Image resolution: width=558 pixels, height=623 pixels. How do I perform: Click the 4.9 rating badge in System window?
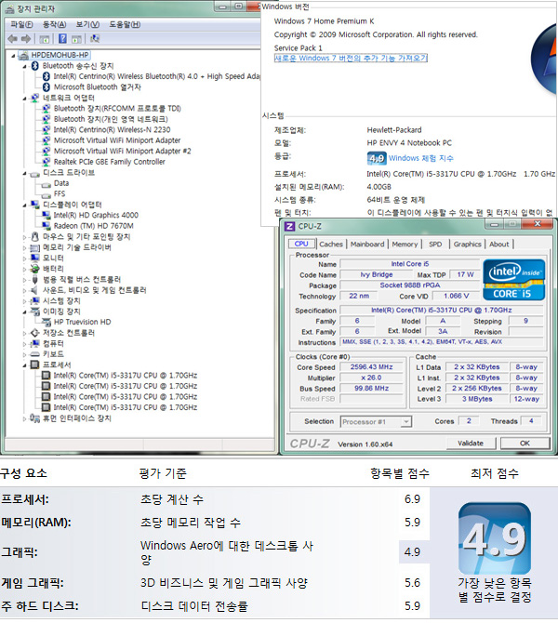point(377,158)
